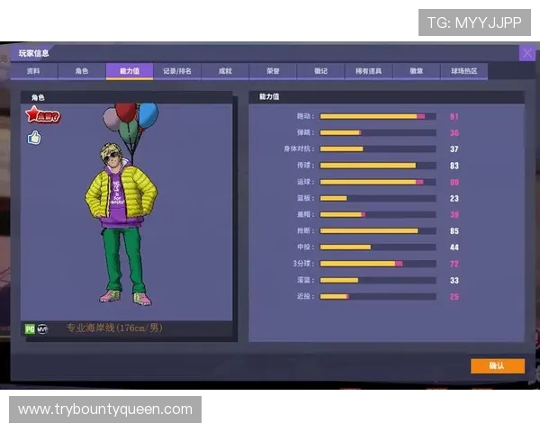Click the 抢断 stat bar
This screenshot has height=432, width=540.
(378, 230)
